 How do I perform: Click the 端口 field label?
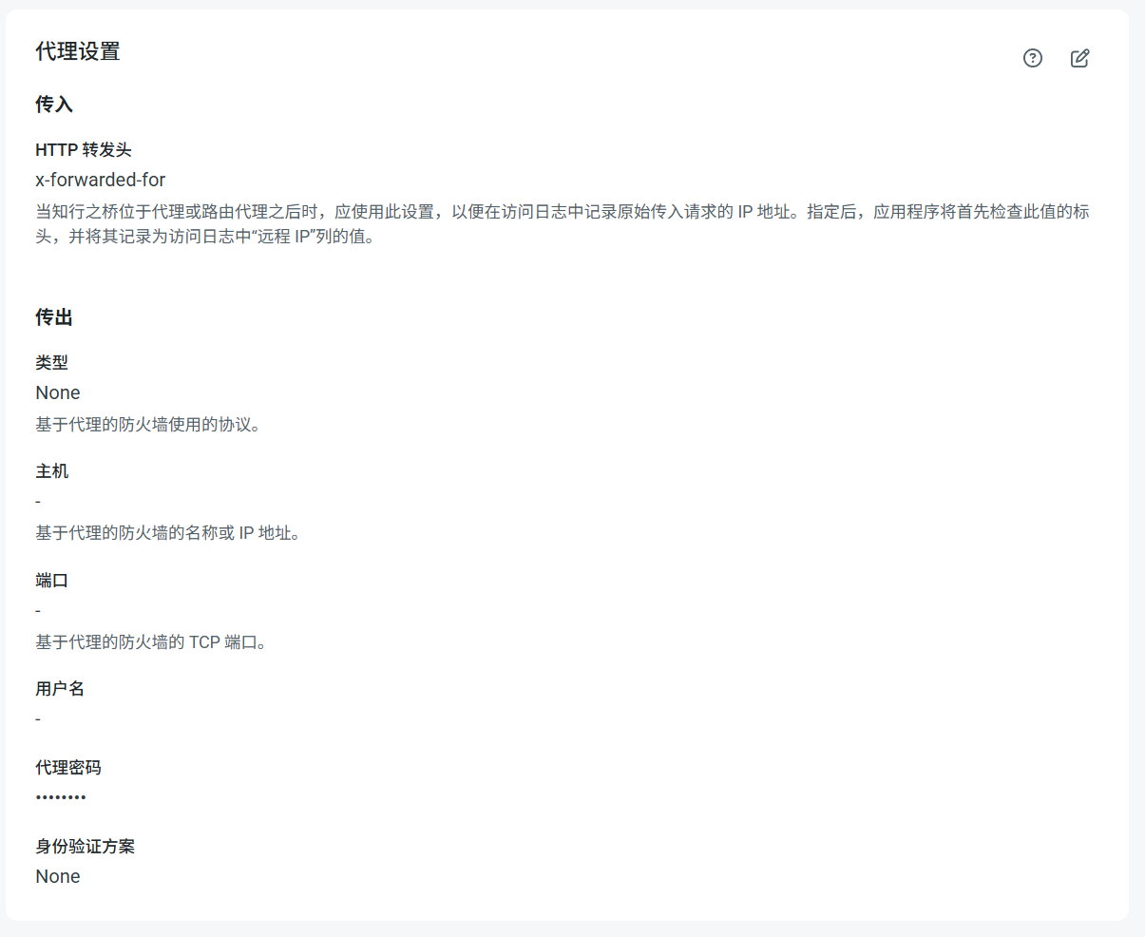(x=52, y=581)
